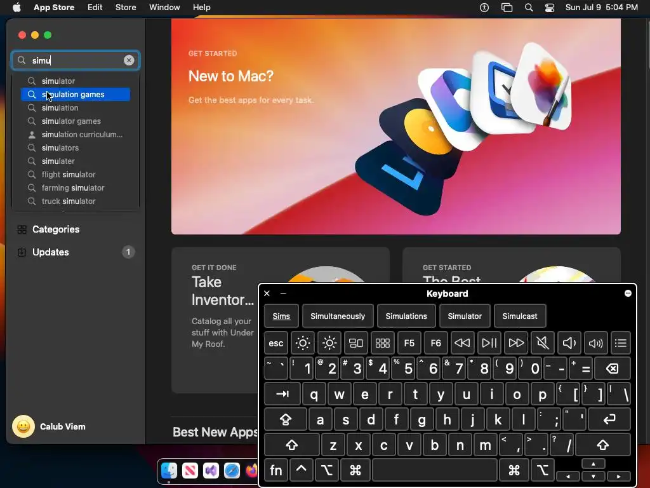Select the 'simulators' suggestion
Image resolution: width=650 pixels, height=488 pixels.
click(76, 147)
